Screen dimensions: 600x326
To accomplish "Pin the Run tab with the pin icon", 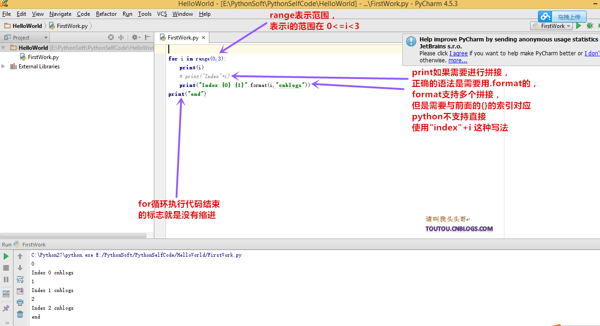I will 6,308.
